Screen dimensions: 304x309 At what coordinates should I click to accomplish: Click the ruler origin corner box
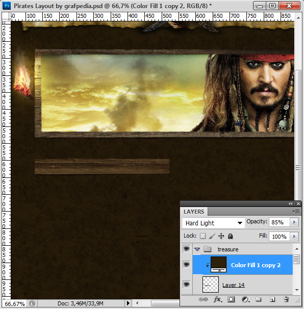click(x=6, y=16)
